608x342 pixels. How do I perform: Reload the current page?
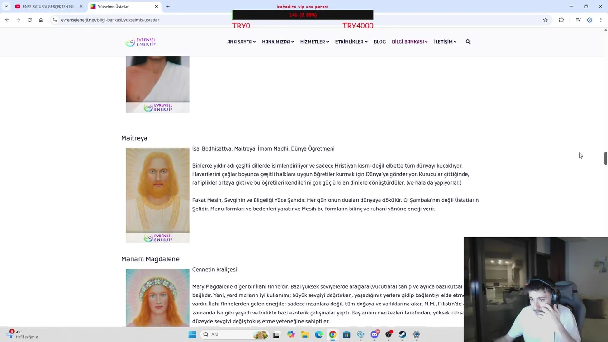29,20
